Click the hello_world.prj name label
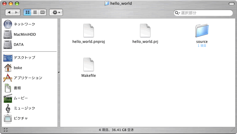237x134 pixels. 145,42
